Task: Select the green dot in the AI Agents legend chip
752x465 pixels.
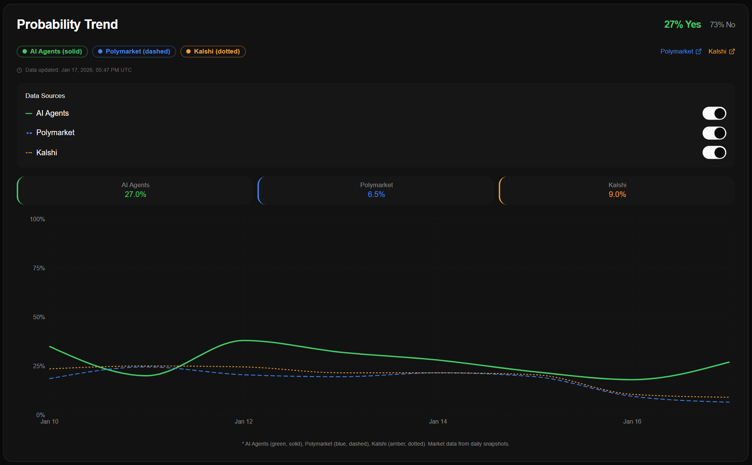Action: coord(24,51)
